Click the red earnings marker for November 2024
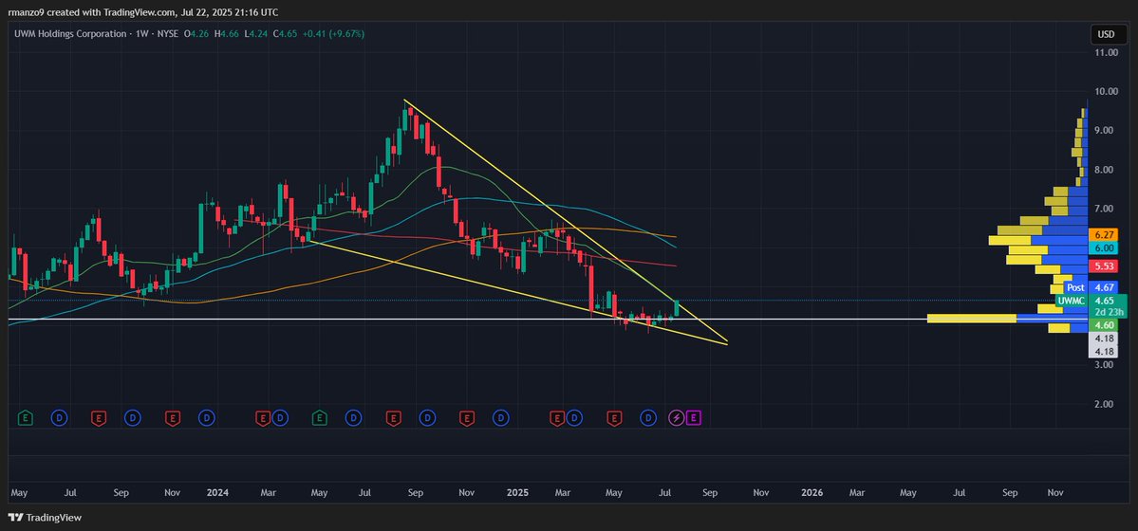This screenshot has height=531, width=1138. [x=467, y=418]
